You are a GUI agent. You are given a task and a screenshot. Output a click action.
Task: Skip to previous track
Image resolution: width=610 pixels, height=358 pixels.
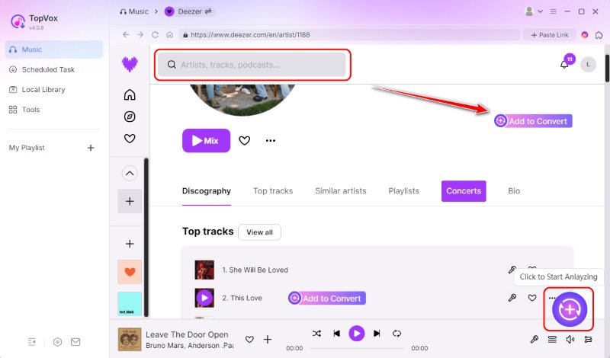coord(336,333)
